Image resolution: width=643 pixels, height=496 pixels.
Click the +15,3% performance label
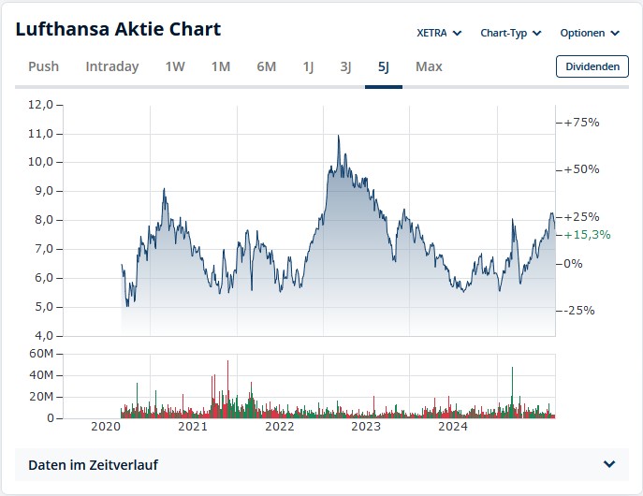[589, 234]
